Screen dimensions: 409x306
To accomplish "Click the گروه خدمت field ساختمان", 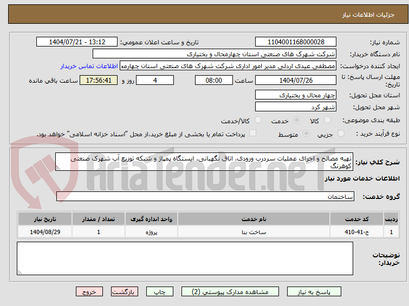I will [205, 196].
